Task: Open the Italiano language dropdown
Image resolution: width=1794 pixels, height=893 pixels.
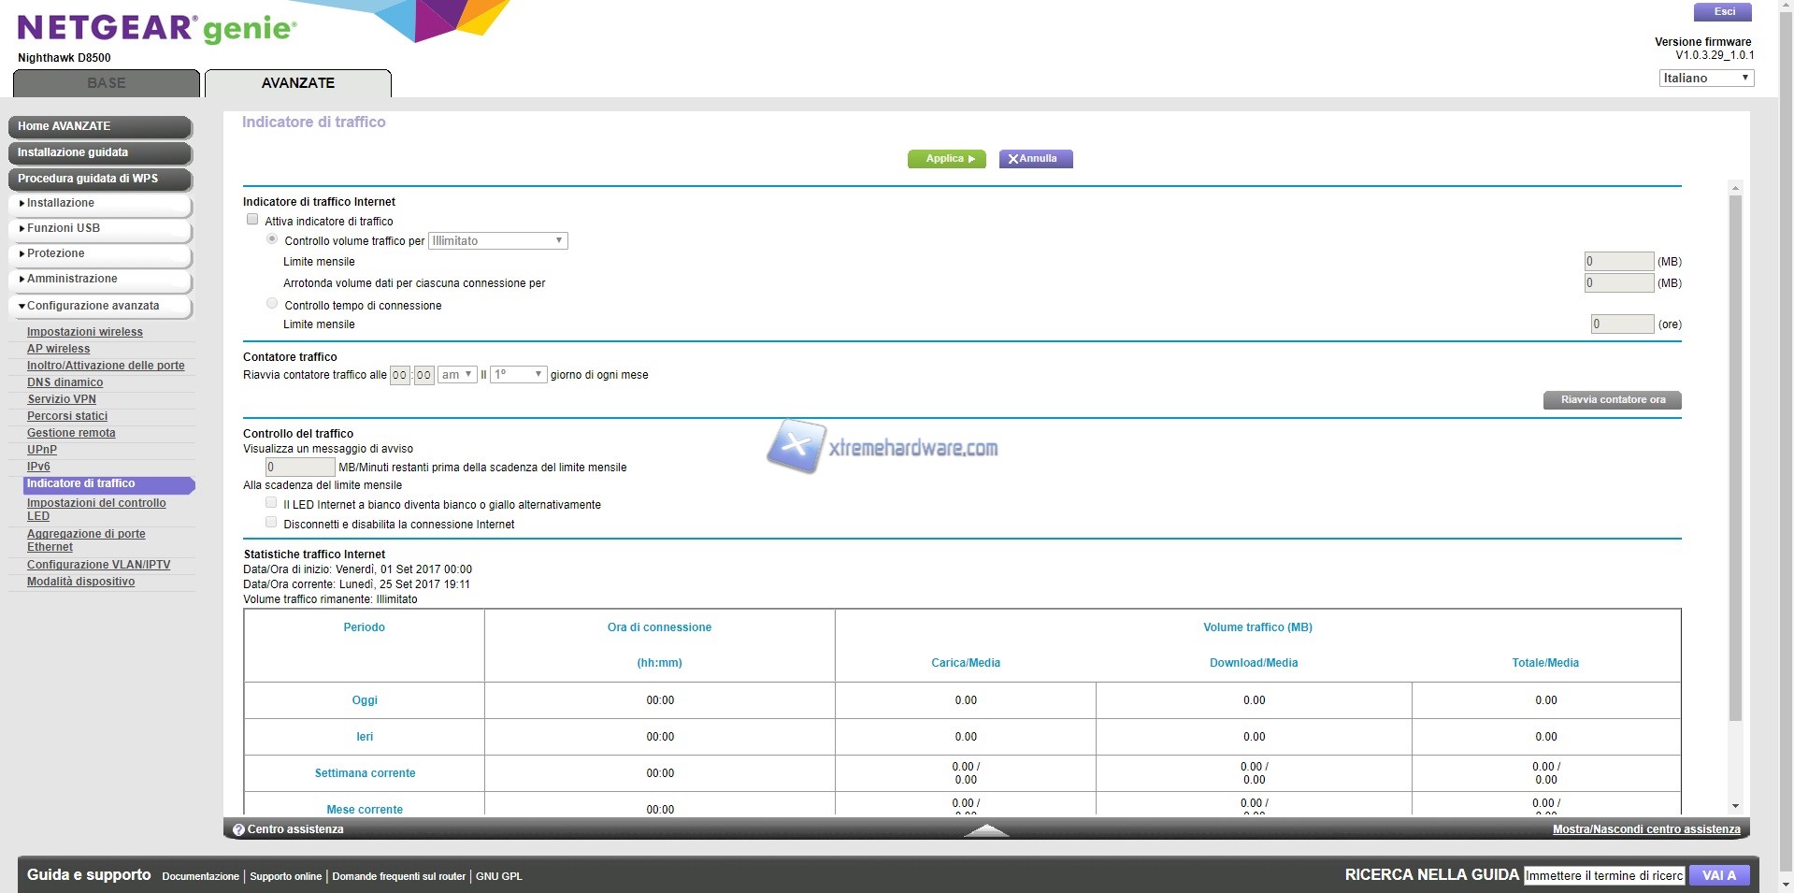Action: pyautogui.click(x=1706, y=79)
